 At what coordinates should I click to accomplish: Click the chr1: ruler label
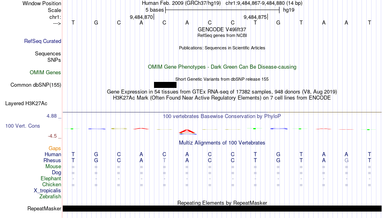point(55,17)
